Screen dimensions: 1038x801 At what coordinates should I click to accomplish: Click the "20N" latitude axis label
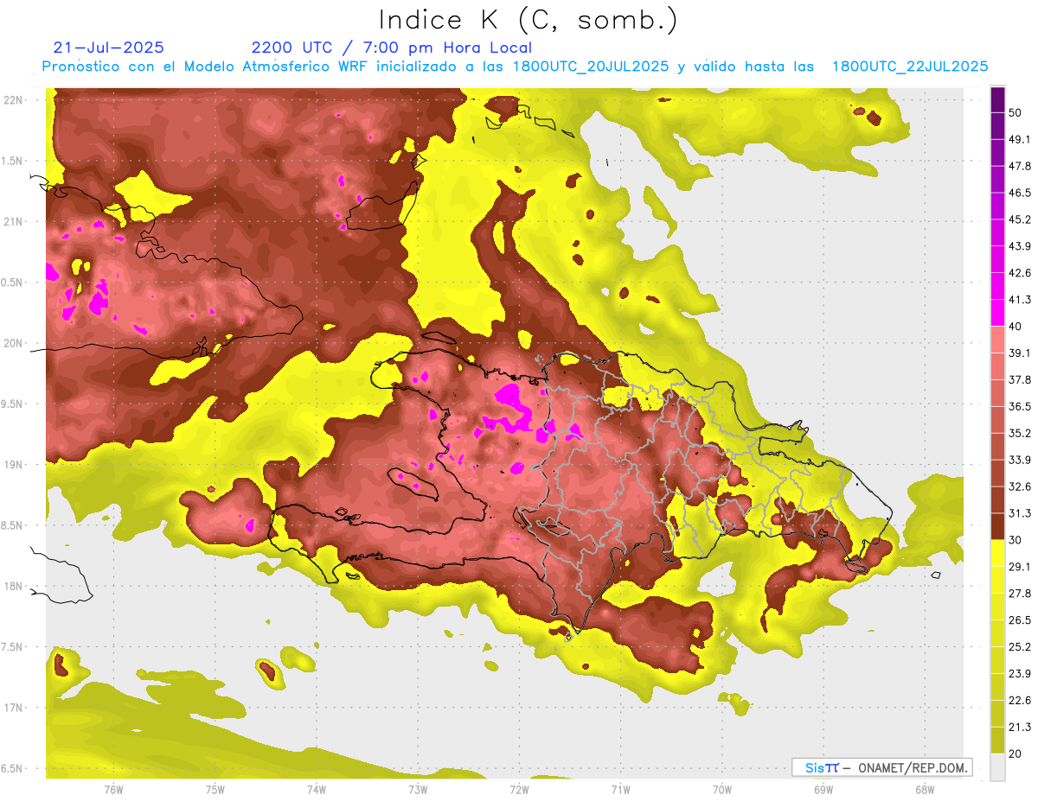point(13,343)
